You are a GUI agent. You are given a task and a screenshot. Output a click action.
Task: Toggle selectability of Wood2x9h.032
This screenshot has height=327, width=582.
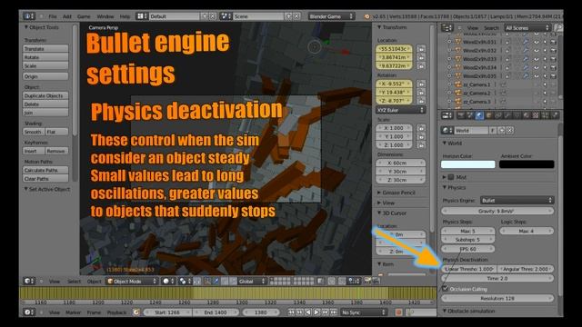click(545, 51)
